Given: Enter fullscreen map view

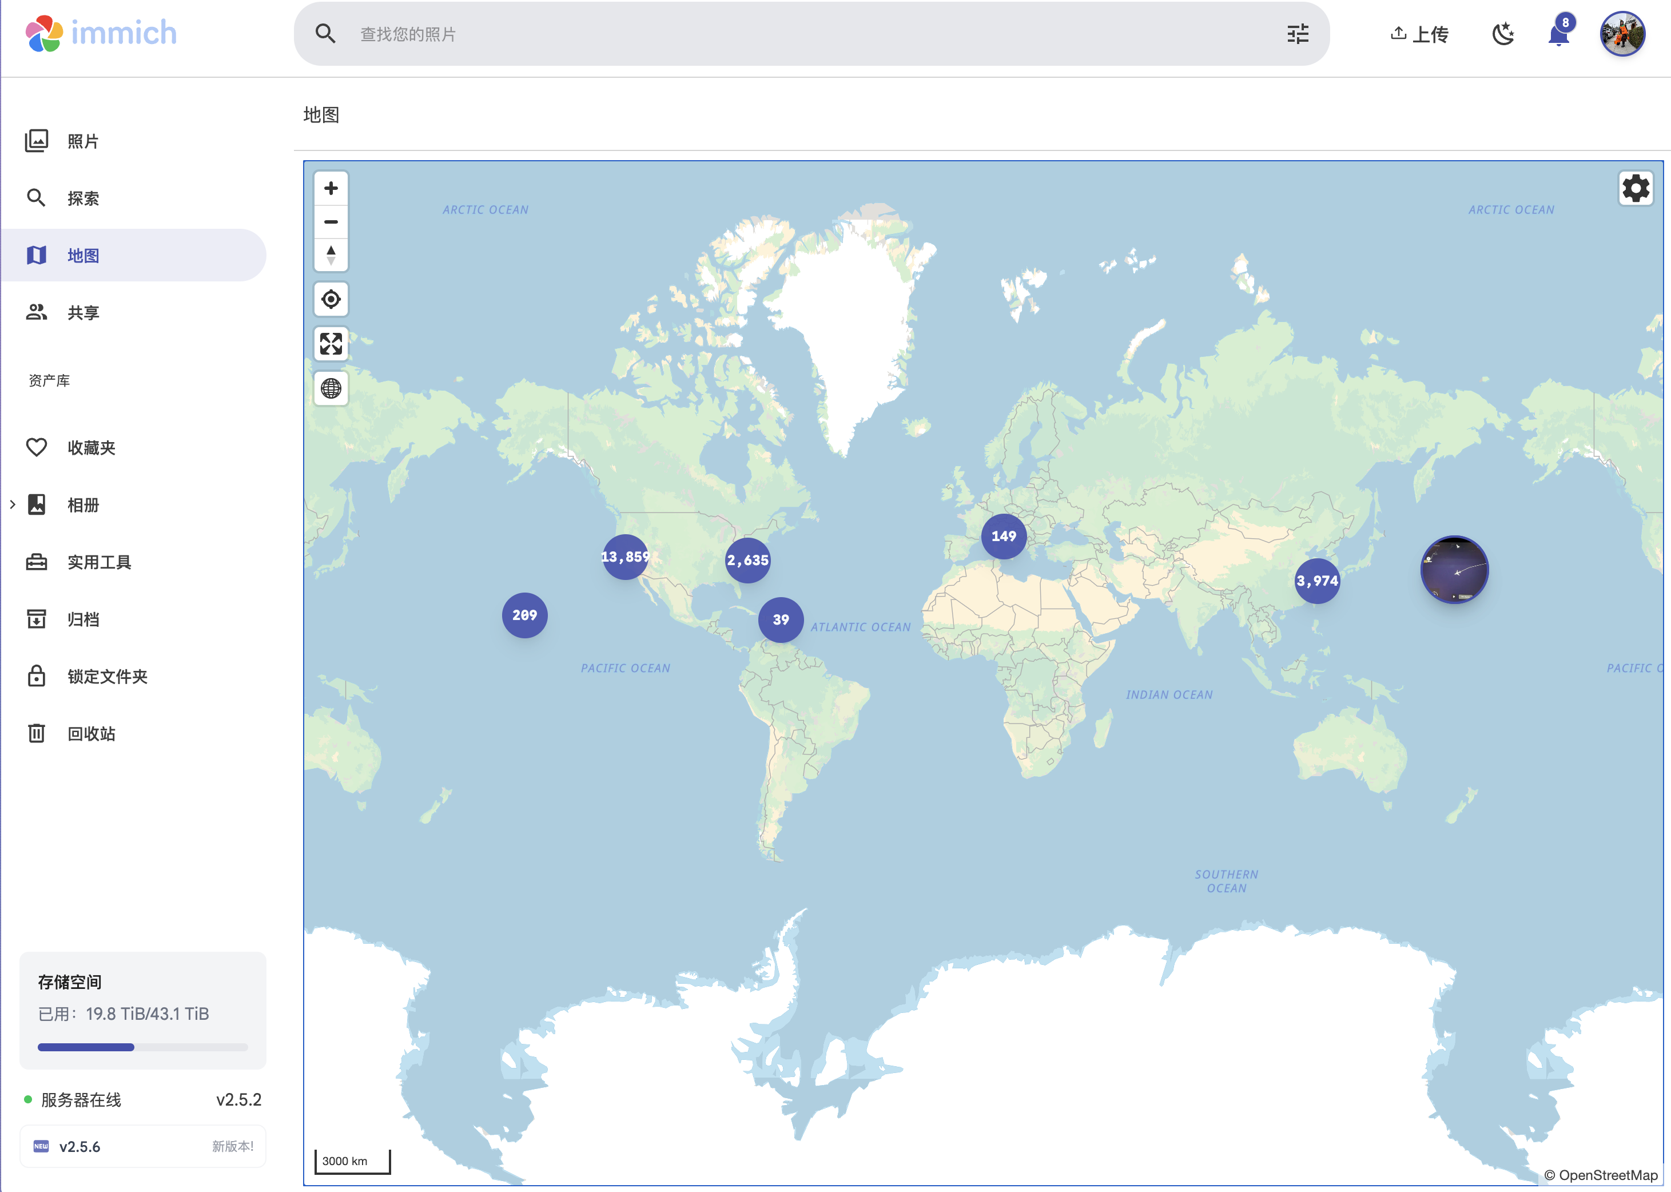Looking at the screenshot, I should click(x=331, y=344).
